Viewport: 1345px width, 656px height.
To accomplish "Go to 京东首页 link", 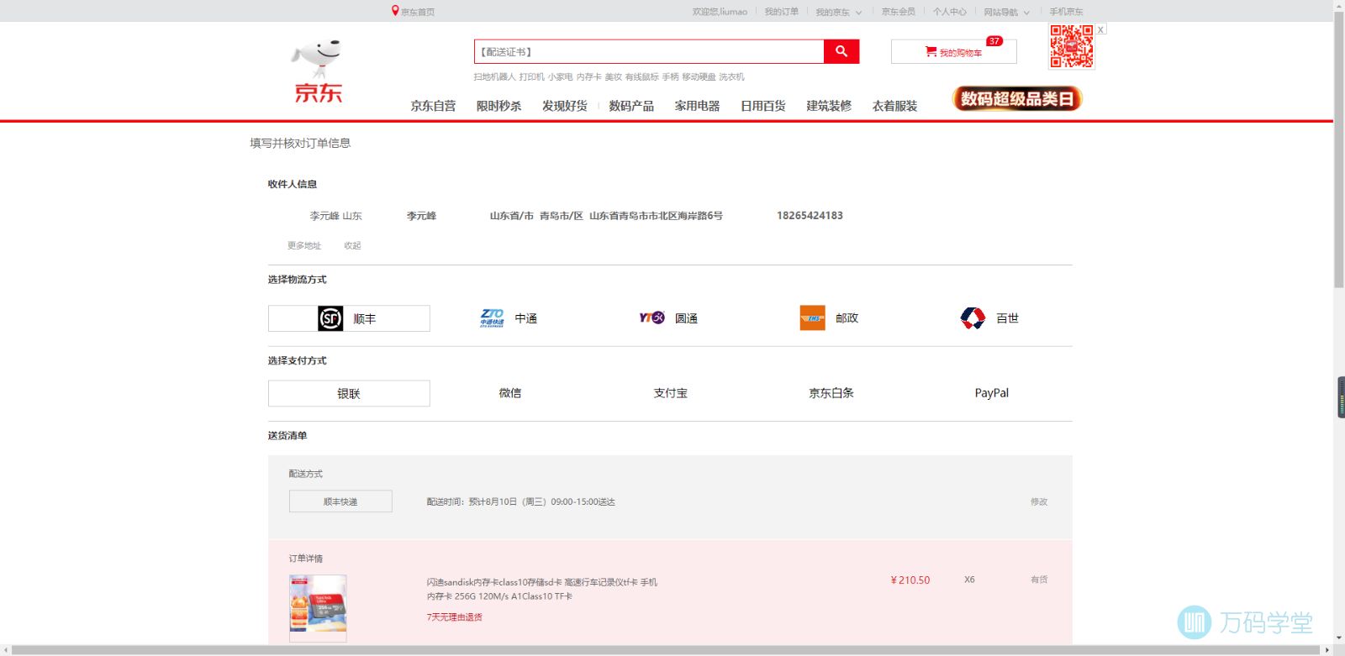I will [418, 12].
